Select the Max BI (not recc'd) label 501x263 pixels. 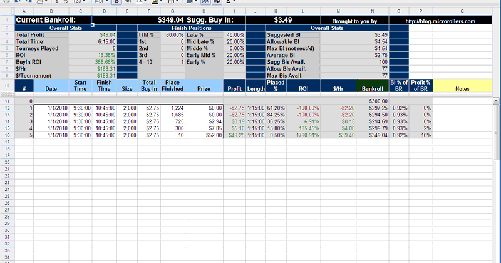292,49
